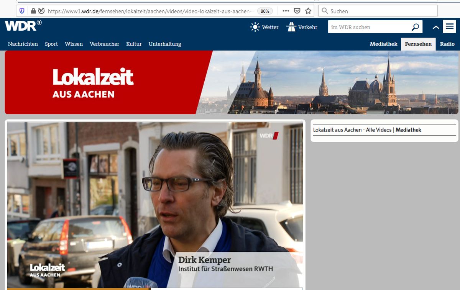Open the Wissen section
The image size is (460, 290).
74,44
